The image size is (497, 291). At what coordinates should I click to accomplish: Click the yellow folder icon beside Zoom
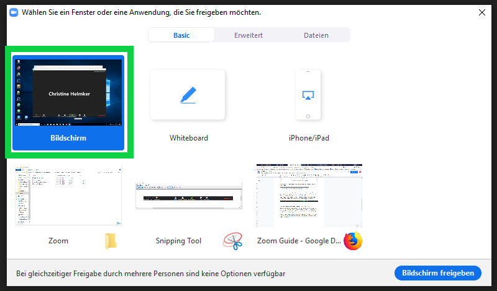point(111,241)
